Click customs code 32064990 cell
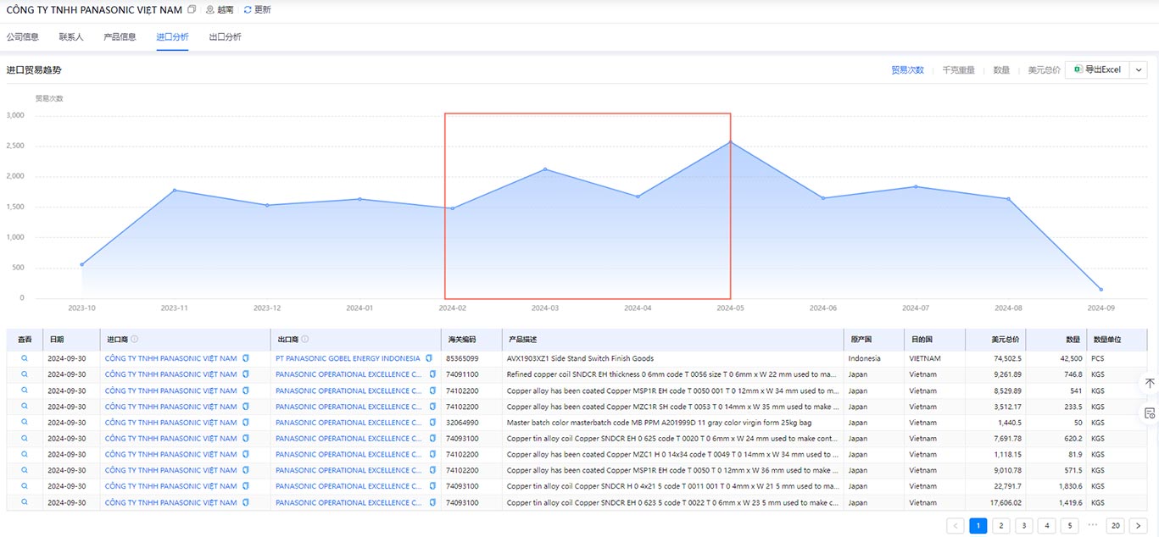The width and height of the screenshot is (1159, 537). [471, 423]
